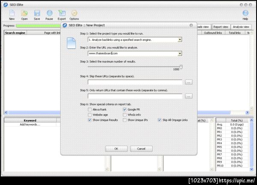Click the Skip these URLs input field

(x=135, y=82)
